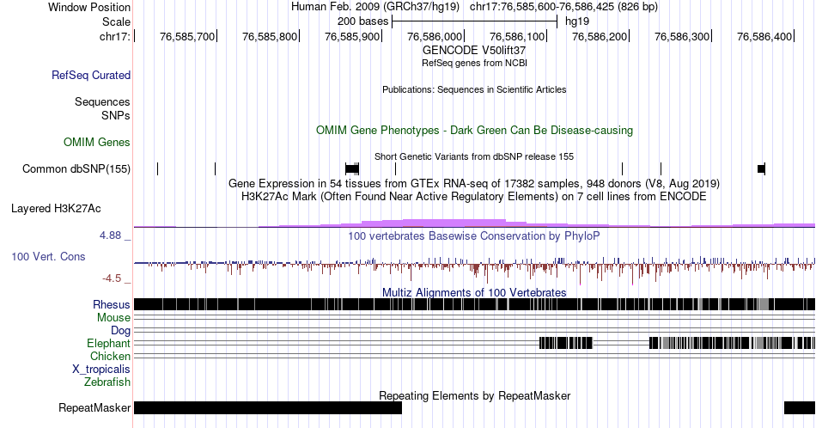Screen dimensions: 816x428
Task: Click '100 vertebrates Basewise Conservation by PhyloP' title
Action: (x=474, y=235)
